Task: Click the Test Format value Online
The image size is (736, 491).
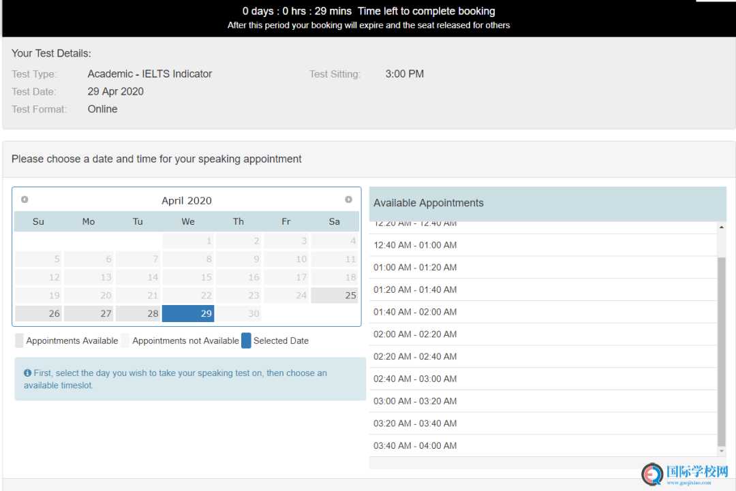Action: tap(102, 109)
